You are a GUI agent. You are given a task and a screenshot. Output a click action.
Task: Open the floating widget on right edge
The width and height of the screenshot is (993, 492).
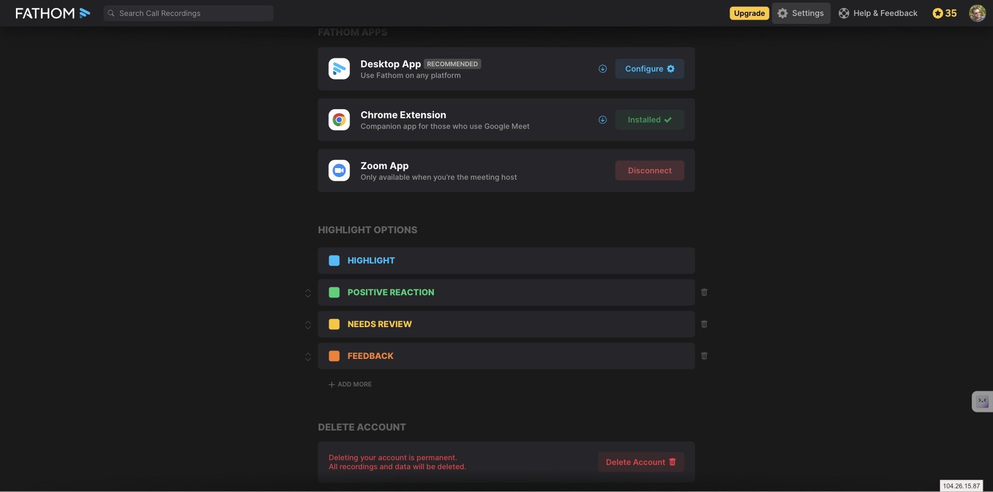[982, 401]
